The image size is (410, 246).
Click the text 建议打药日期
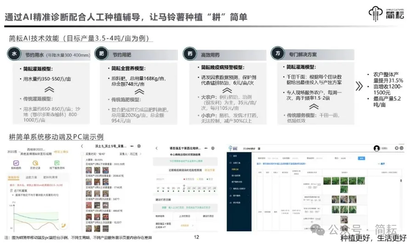tap(163, 200)
